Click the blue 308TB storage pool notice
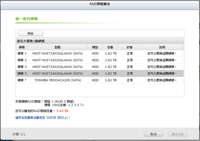200x141 pixels. 43,118
